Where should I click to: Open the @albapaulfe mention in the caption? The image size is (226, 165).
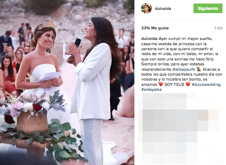184,69
